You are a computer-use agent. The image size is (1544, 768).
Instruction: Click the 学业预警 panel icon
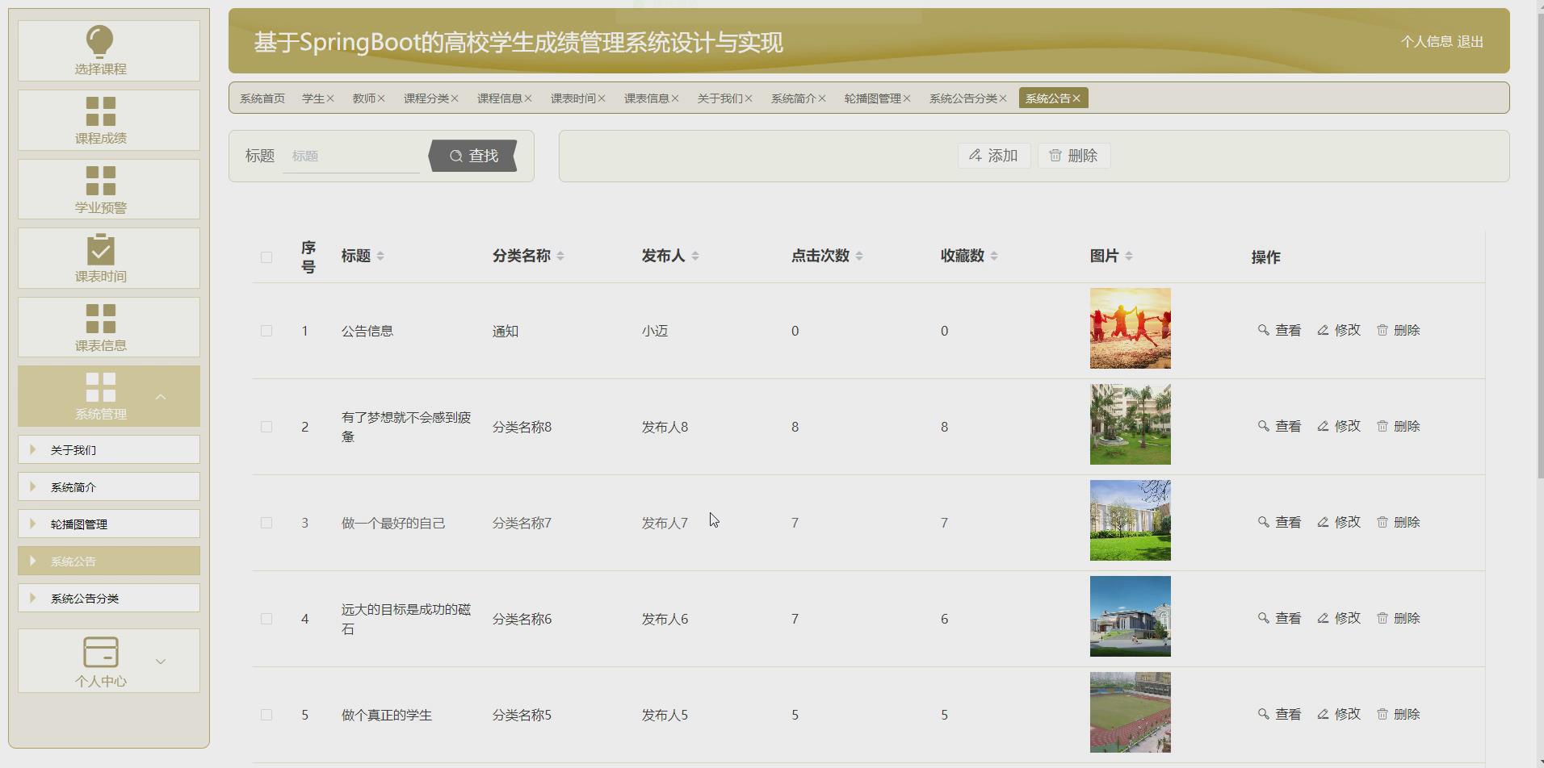click(99, 177)
